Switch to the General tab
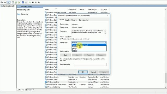This screenshot has height=94, width=167. coord(61,20)
